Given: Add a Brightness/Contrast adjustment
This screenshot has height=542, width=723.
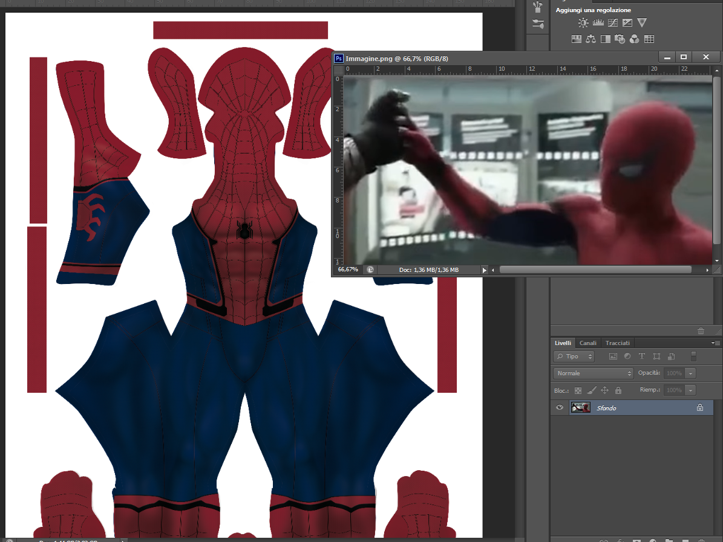Looking at the screenshot, I should [583, 22].
